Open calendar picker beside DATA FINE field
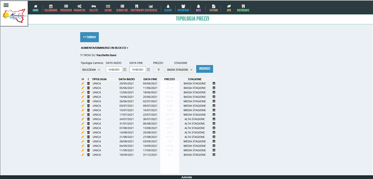373x179 pixels. [x=148, y=70]
